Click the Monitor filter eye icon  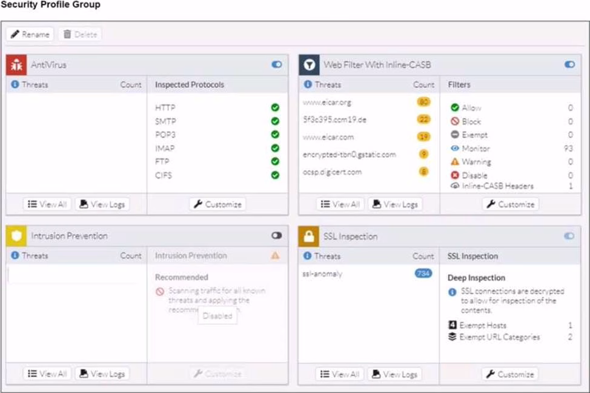pos(455,148)
